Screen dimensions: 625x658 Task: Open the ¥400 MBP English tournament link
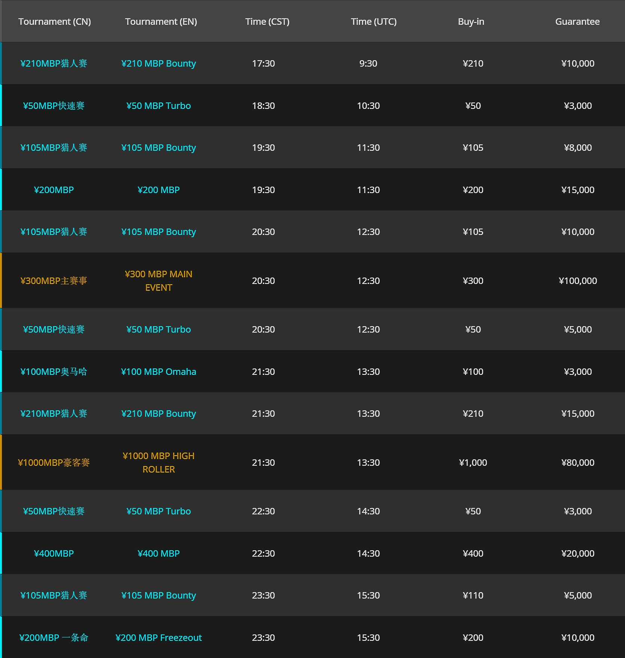[159, 553]
